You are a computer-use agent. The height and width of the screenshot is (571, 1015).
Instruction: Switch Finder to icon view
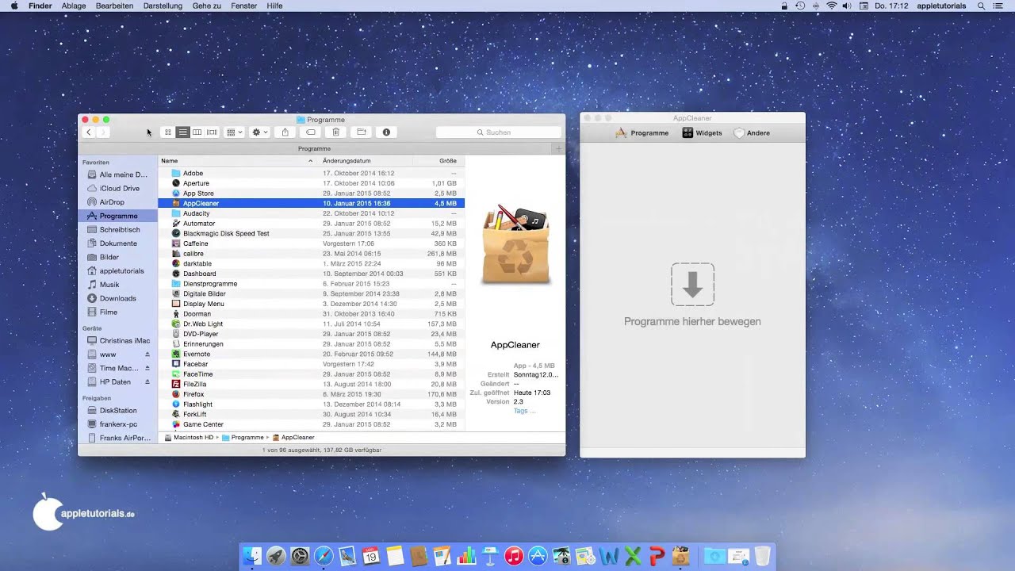[x=168, y=132]
